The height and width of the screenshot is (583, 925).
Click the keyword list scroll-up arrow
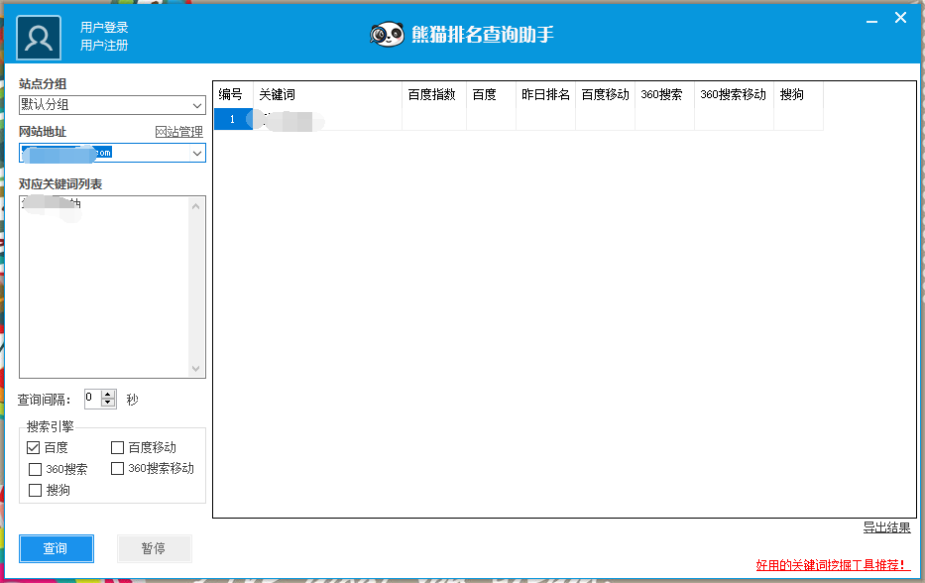pyautogui.click(x=196, y=206)
